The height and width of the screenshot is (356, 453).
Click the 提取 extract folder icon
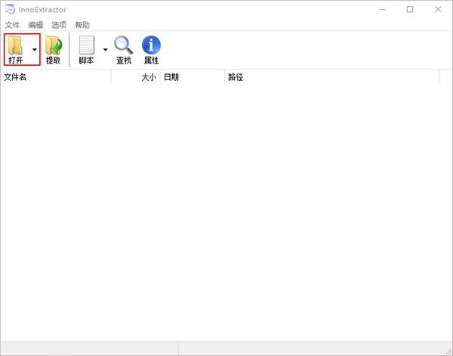(x=53, y=45)
